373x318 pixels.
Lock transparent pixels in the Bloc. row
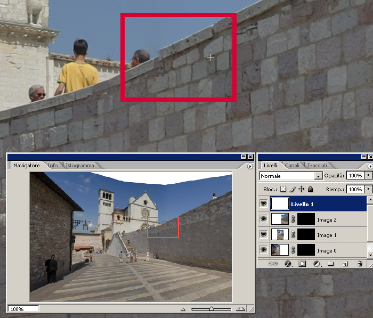[283, 189]
